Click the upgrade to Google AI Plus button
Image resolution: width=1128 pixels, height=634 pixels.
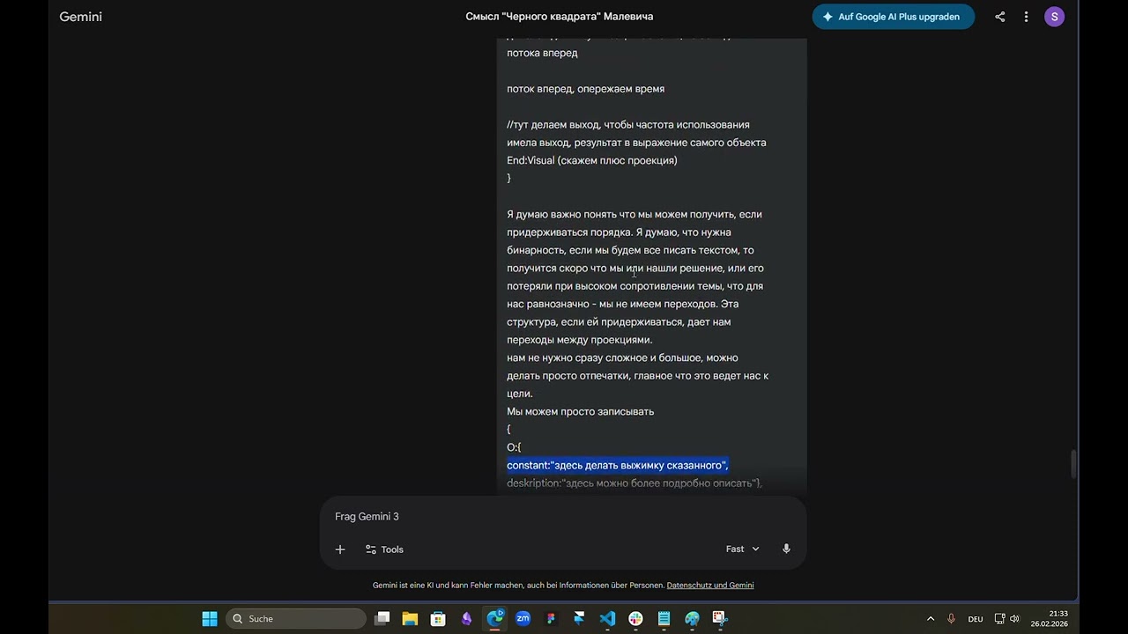pos(893,17)
